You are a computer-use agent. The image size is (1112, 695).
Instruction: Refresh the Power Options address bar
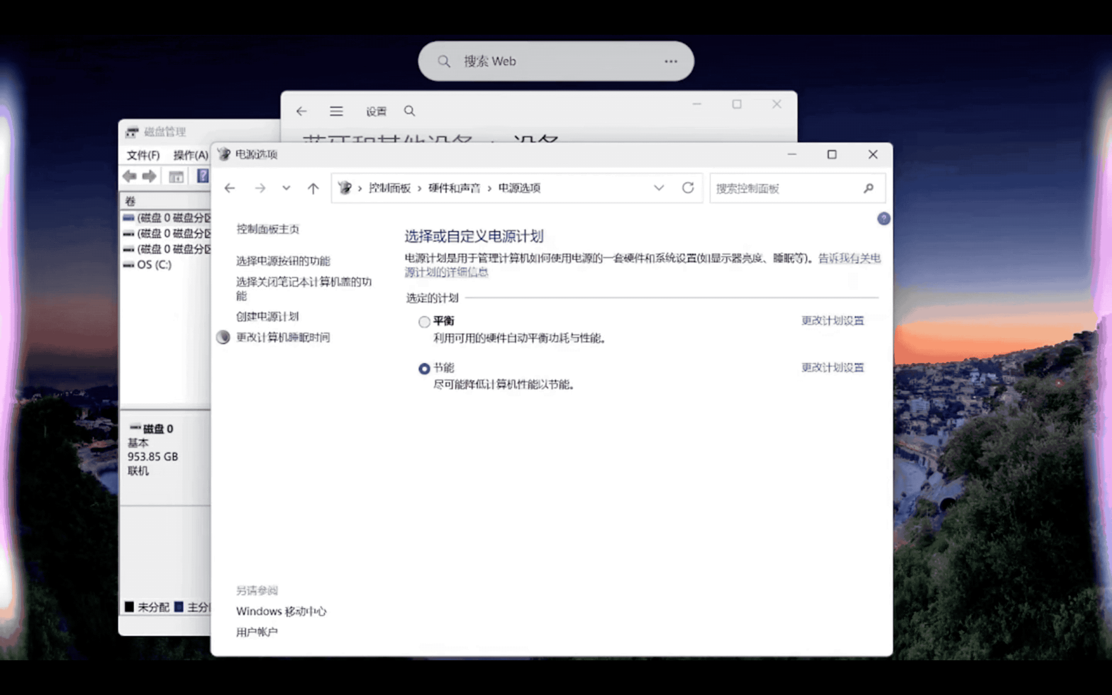click(687, 188)
